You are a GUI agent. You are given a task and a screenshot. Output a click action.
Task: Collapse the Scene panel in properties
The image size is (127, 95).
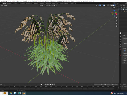pos(125,39)
